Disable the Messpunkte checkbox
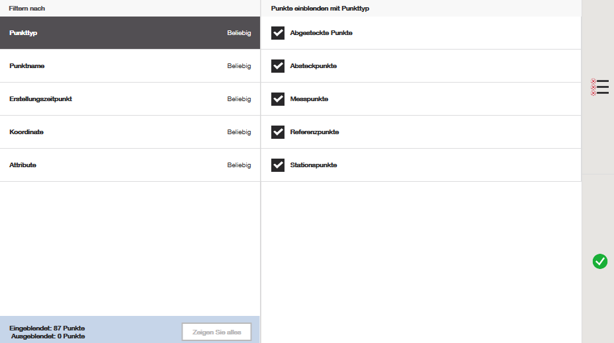Viewport: 614px width, 343px height. pyautogui.click(x=278, y=99)
